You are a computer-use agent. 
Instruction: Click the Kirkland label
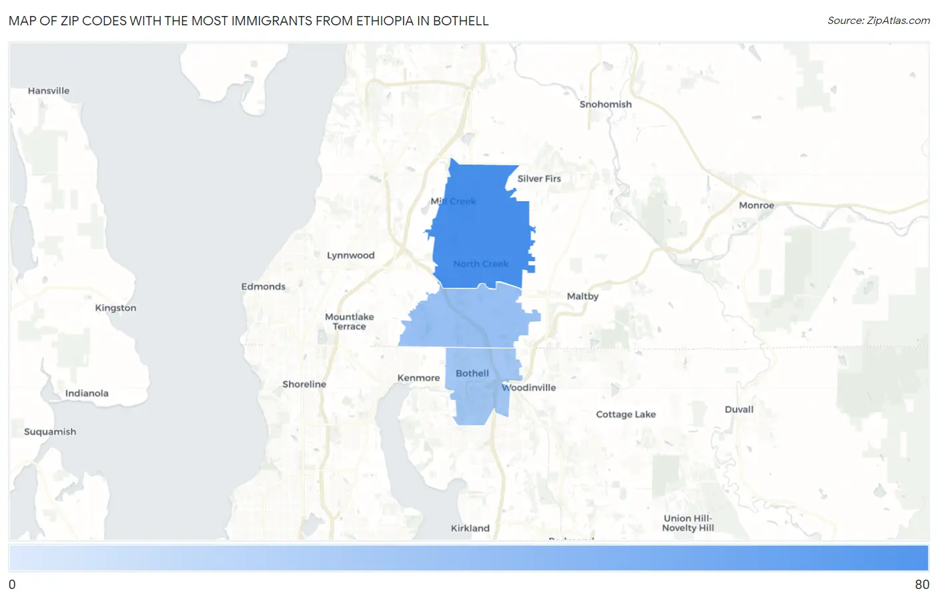470,528
